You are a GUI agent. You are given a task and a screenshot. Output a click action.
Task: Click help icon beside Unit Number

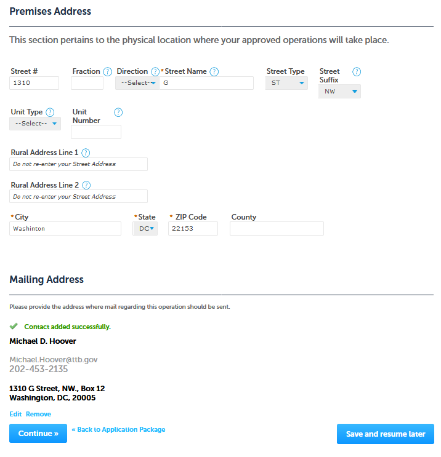118,112
